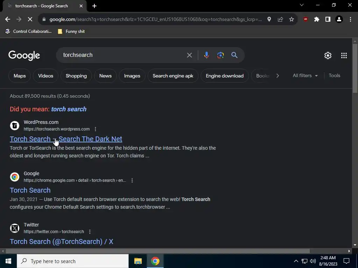Click the taskbar search box

click(x=73, y=261)
